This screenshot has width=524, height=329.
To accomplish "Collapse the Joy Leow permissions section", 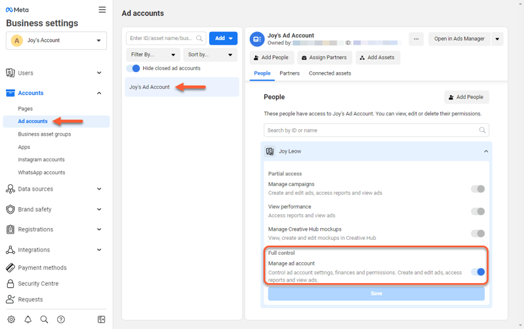I will pyautogui.click(x=486, y=151).
